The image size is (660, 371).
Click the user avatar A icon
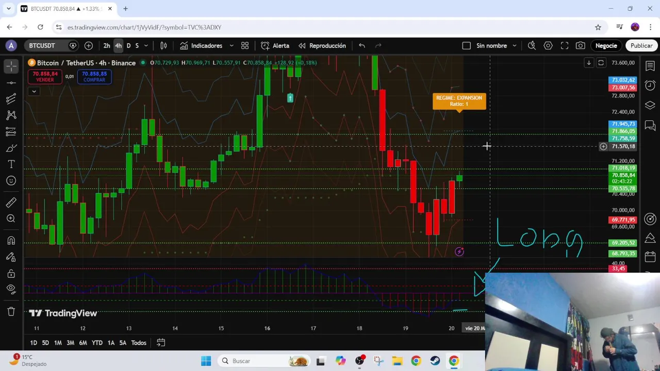click(11, 46)
